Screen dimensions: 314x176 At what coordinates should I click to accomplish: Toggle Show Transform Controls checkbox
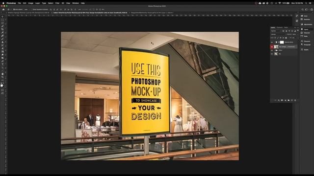tap(32, 9)
